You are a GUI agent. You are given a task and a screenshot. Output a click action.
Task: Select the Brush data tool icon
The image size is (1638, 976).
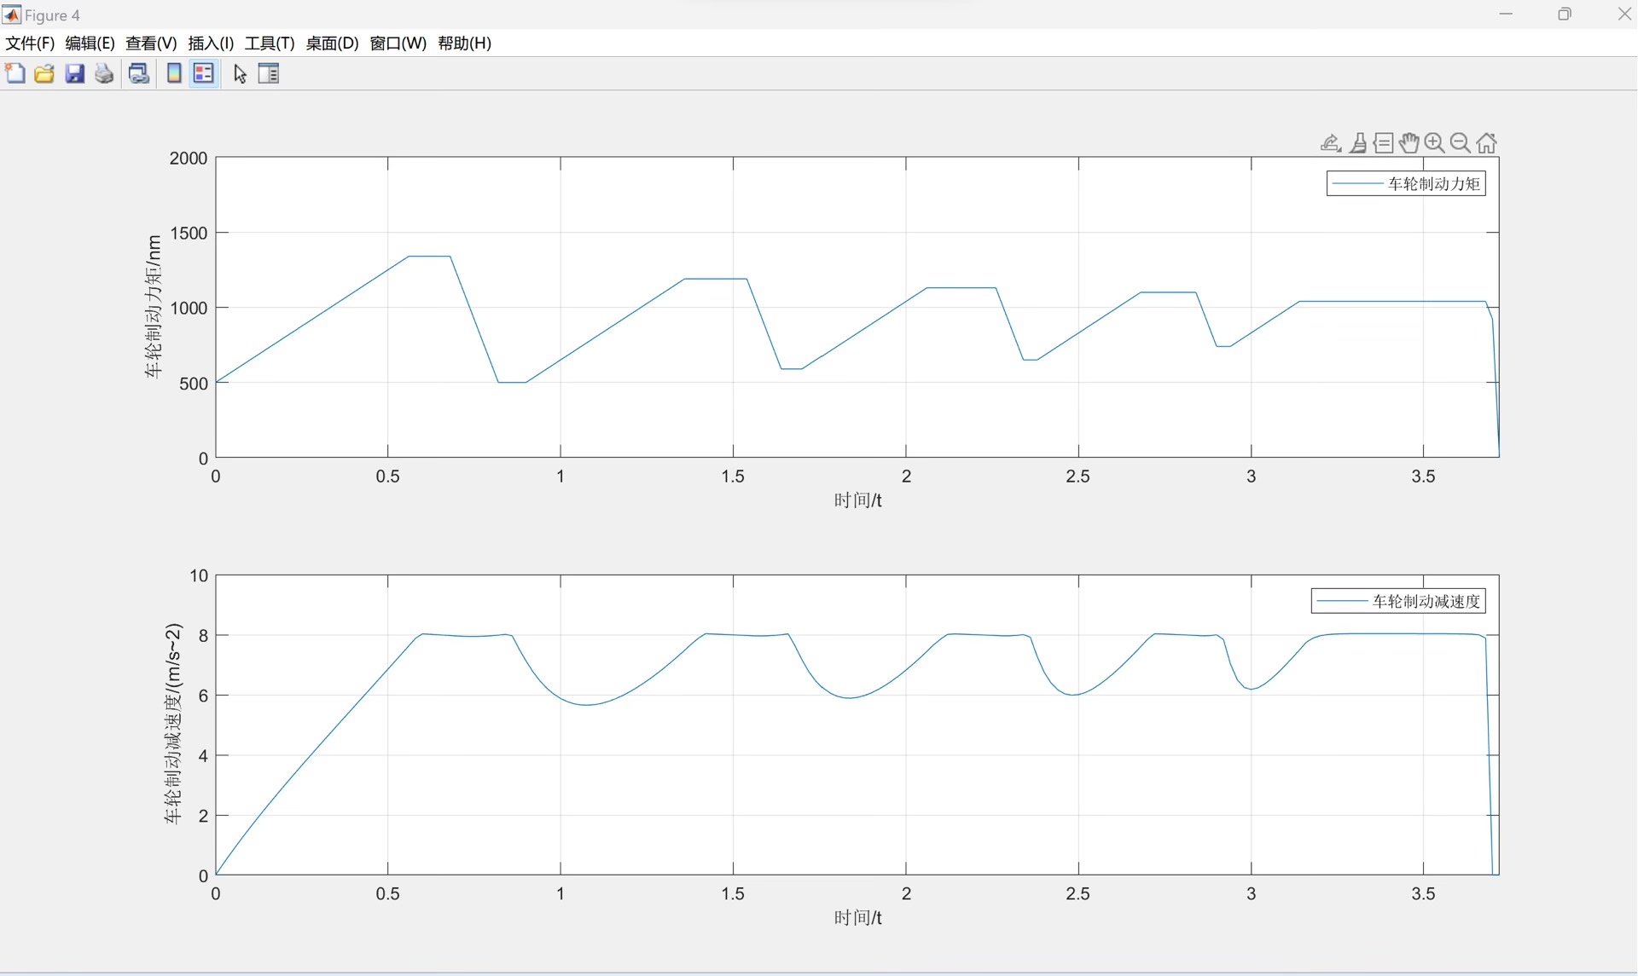(1357, 143)
